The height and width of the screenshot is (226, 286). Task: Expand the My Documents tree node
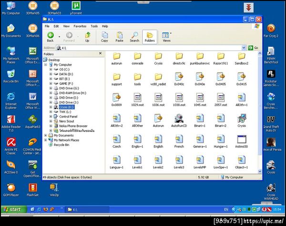(x=46, y=135)
